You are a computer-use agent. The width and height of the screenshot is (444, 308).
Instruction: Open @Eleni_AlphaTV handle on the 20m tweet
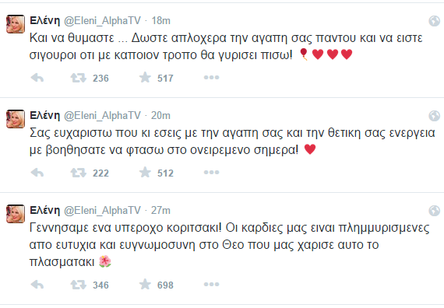point(102,116)
